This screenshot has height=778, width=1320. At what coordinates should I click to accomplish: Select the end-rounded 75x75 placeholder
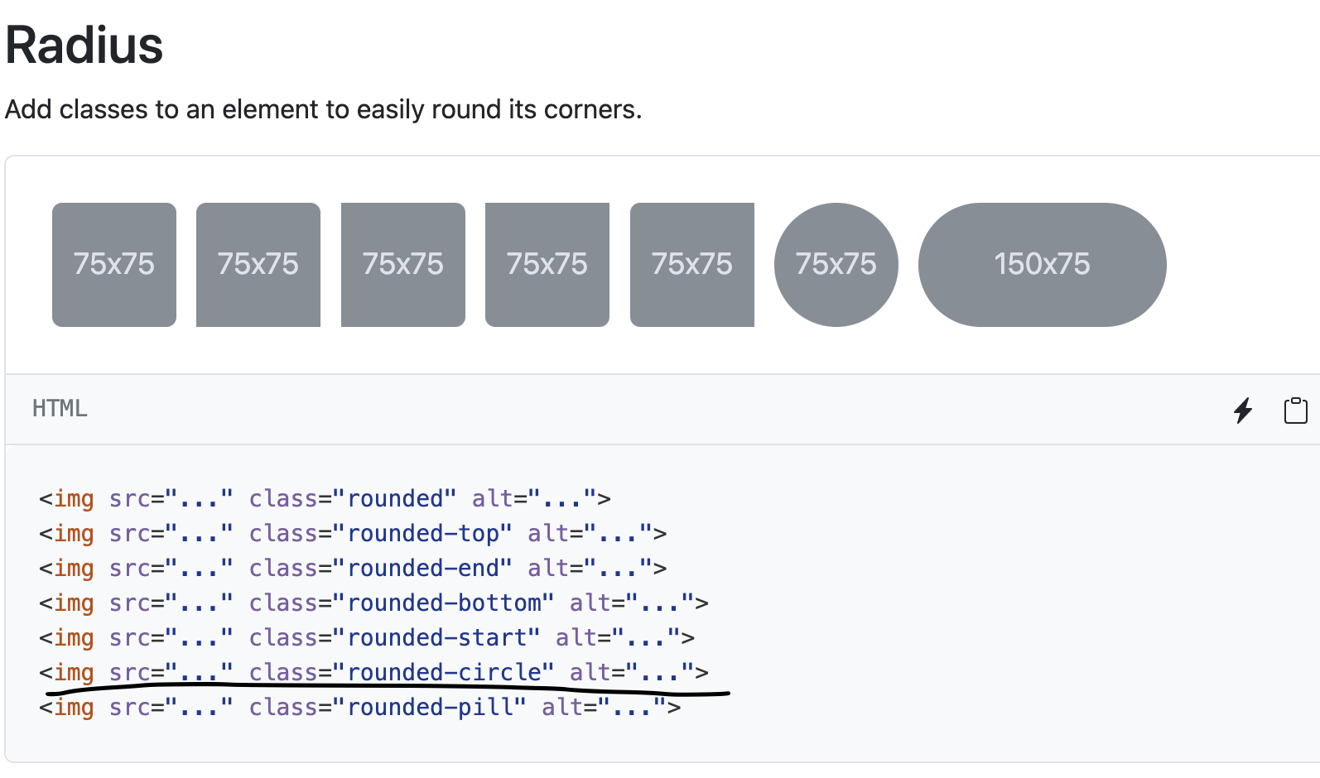coord(403,265)
